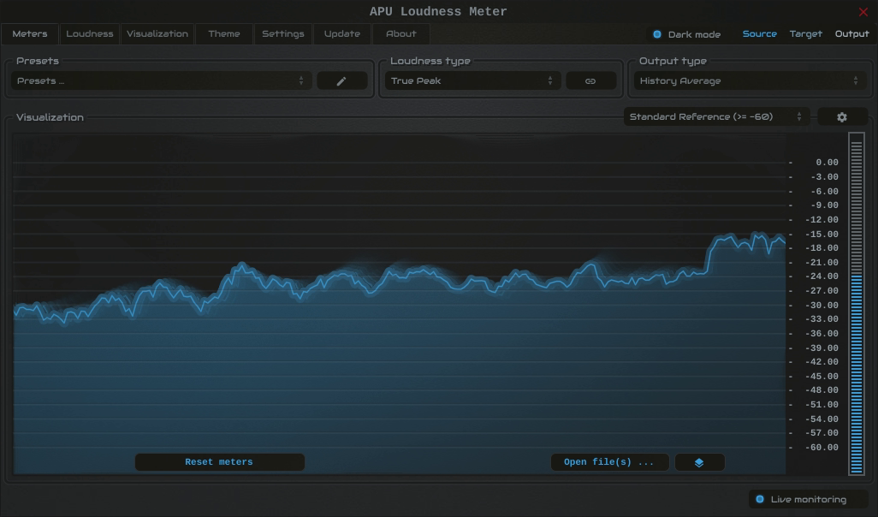Open the Loudness tab
The height and width of the screenshot is (517, 878).
(90, 34)
